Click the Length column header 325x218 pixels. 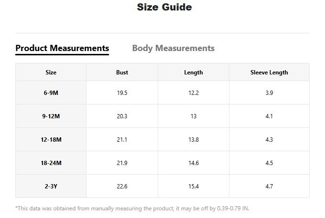click(x=193, y=73)
